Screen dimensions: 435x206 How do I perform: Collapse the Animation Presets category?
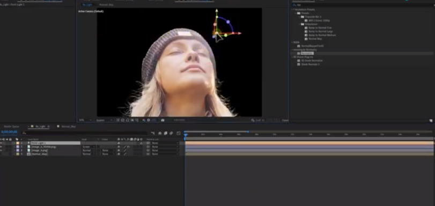coord(292,10)
